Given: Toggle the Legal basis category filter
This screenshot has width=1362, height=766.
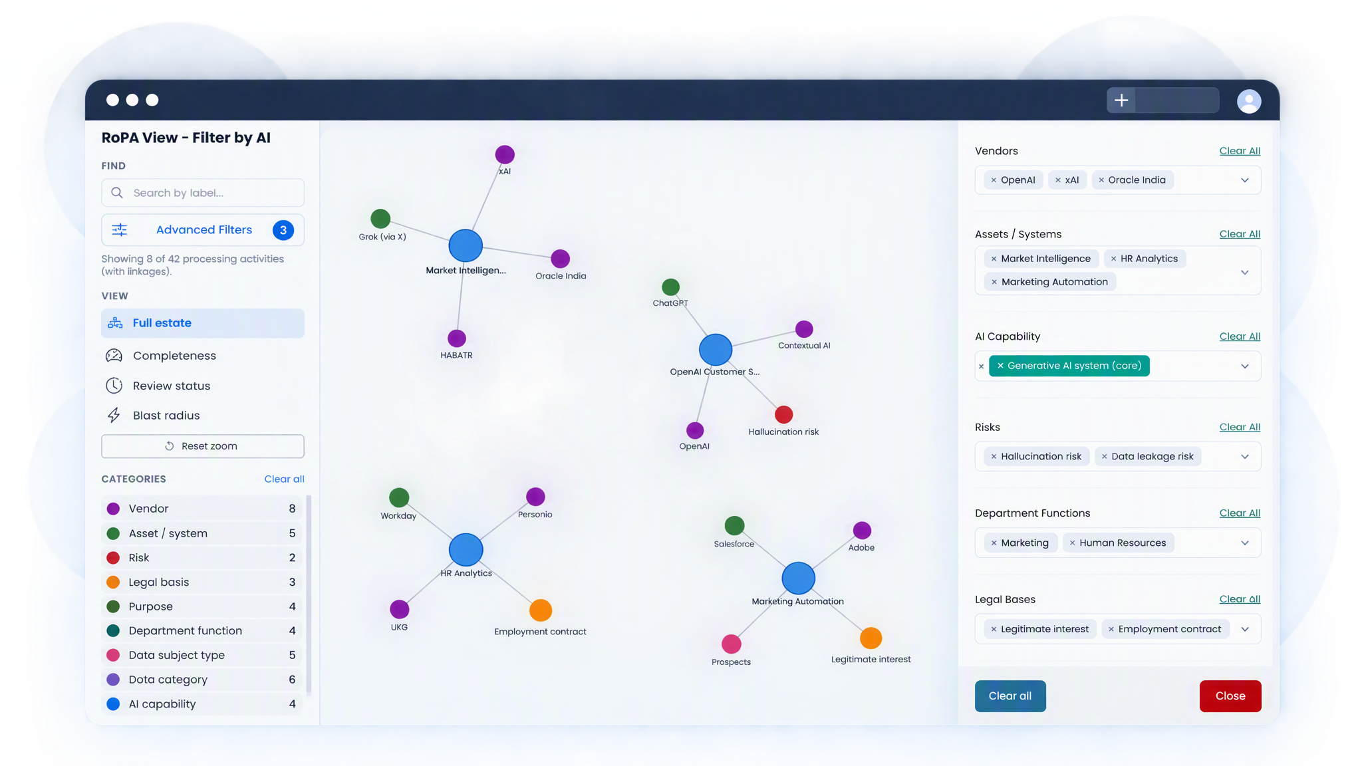Looking at the screenshot, I should [x=202, y=582].
